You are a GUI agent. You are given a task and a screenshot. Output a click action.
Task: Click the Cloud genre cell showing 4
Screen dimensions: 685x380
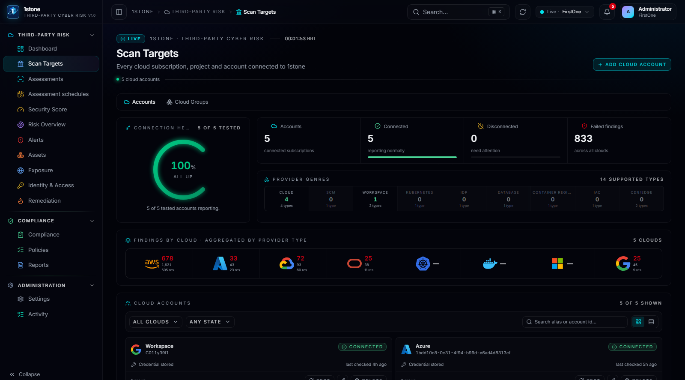pos(286,199)
